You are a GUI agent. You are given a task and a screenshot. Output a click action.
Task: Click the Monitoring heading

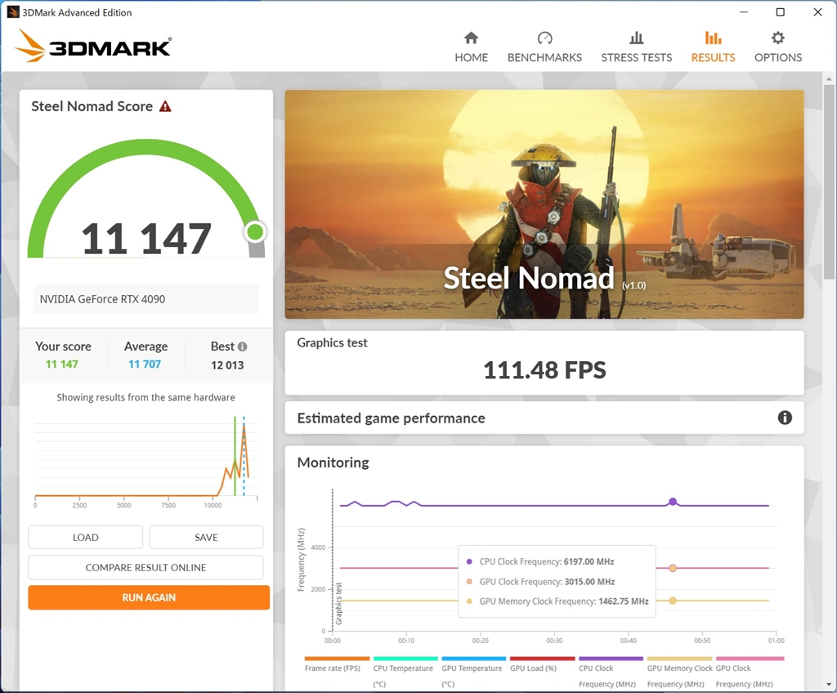tap(333, 463)
